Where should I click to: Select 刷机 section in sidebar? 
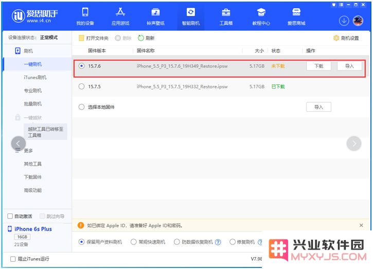pos(24,51)
